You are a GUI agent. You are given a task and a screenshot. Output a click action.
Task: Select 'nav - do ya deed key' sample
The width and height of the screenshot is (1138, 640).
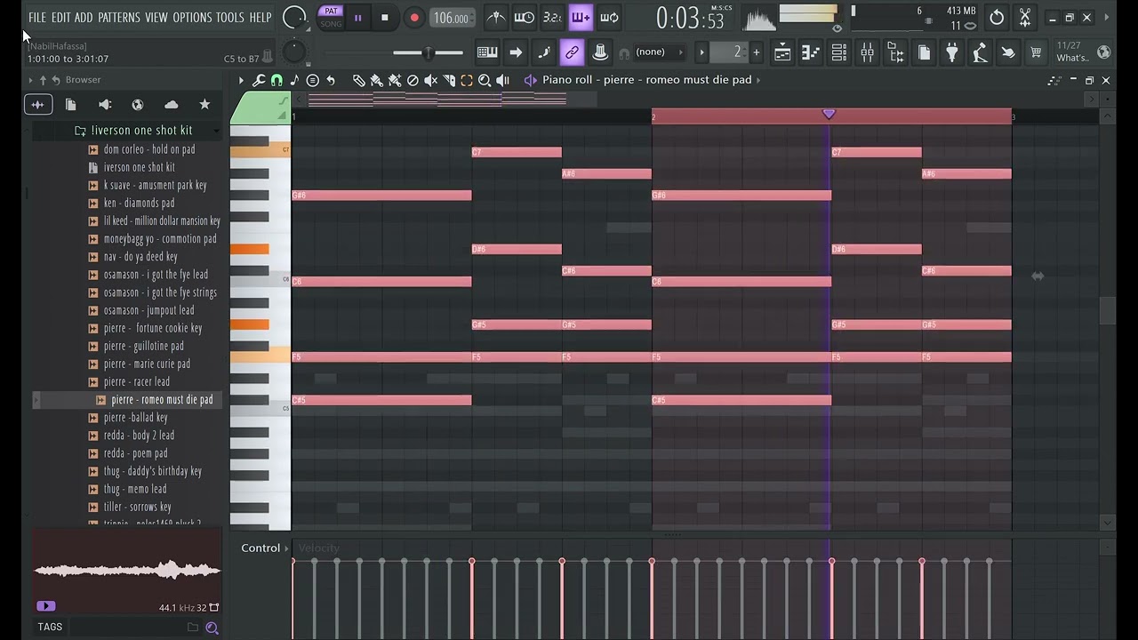pyautogui.click(x=140, y=257)
